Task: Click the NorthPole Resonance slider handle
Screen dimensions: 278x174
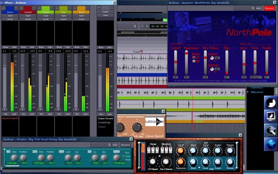Action: [186, 53]
